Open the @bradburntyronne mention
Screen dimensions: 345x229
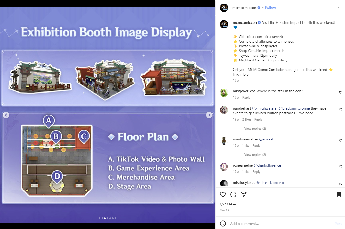(x=295, y=108)
